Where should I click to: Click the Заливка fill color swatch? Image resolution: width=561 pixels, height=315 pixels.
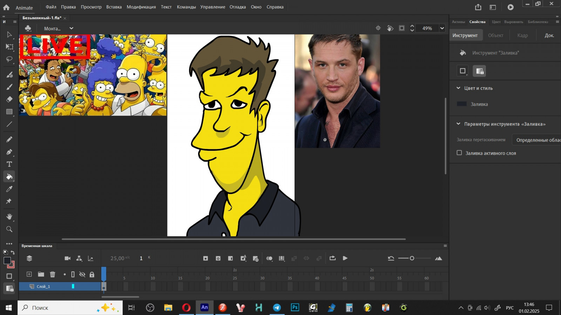pyautogui.click(x=462, y=104)
